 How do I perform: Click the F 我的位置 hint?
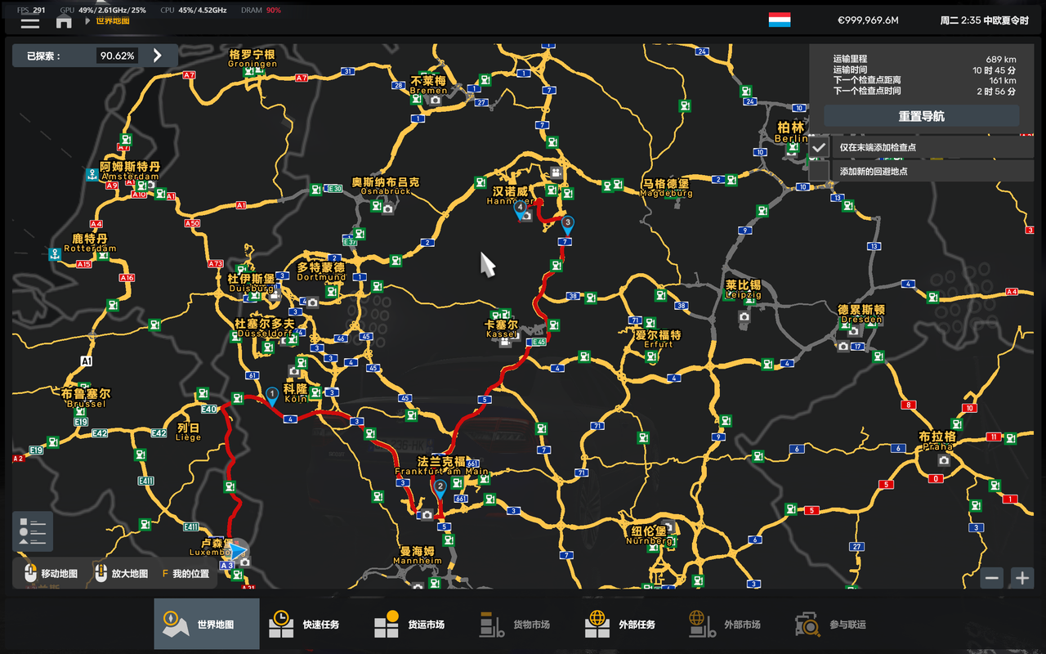[x=186, y=574]
